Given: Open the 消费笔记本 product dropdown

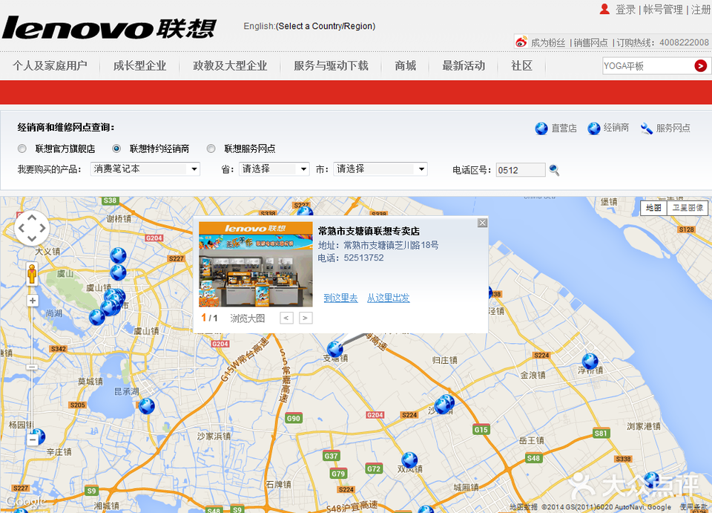Looking at the screenshot, I should (145, 169).
